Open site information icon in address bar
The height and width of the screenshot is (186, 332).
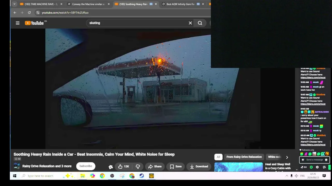pyautogui.click(x=38, y=12)
